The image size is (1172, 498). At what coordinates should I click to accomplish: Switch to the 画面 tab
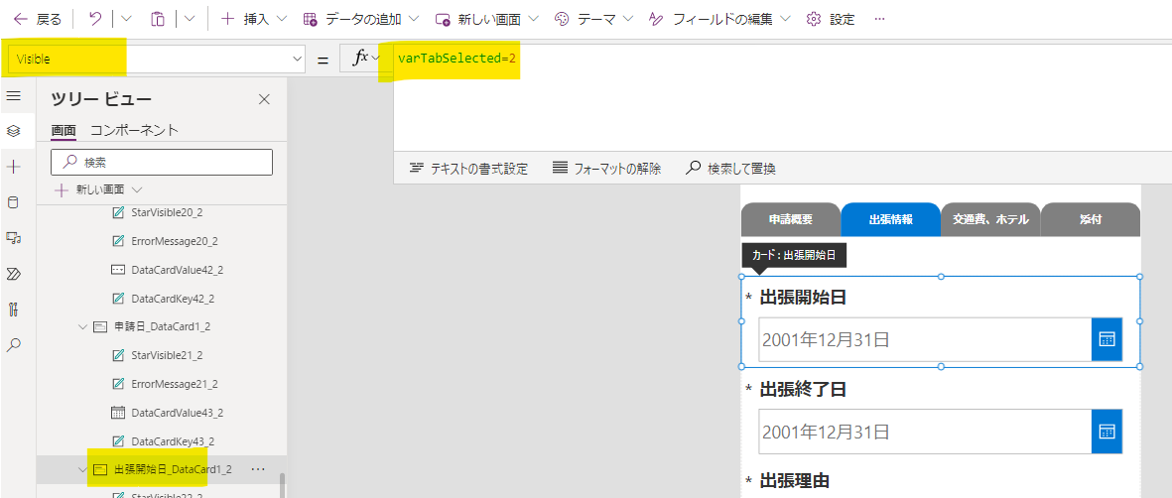[63, 130]
